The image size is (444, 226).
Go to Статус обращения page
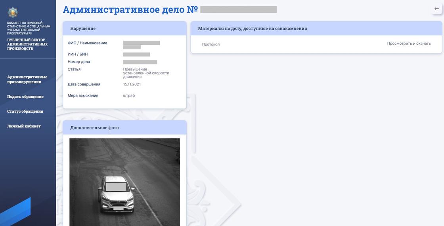(x=25, y=112)
